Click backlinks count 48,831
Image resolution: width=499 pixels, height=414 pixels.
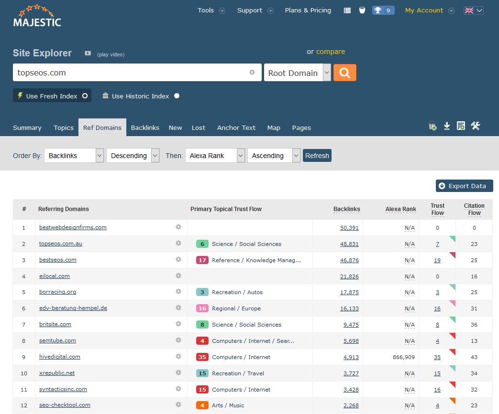click(x=349, y=244)
